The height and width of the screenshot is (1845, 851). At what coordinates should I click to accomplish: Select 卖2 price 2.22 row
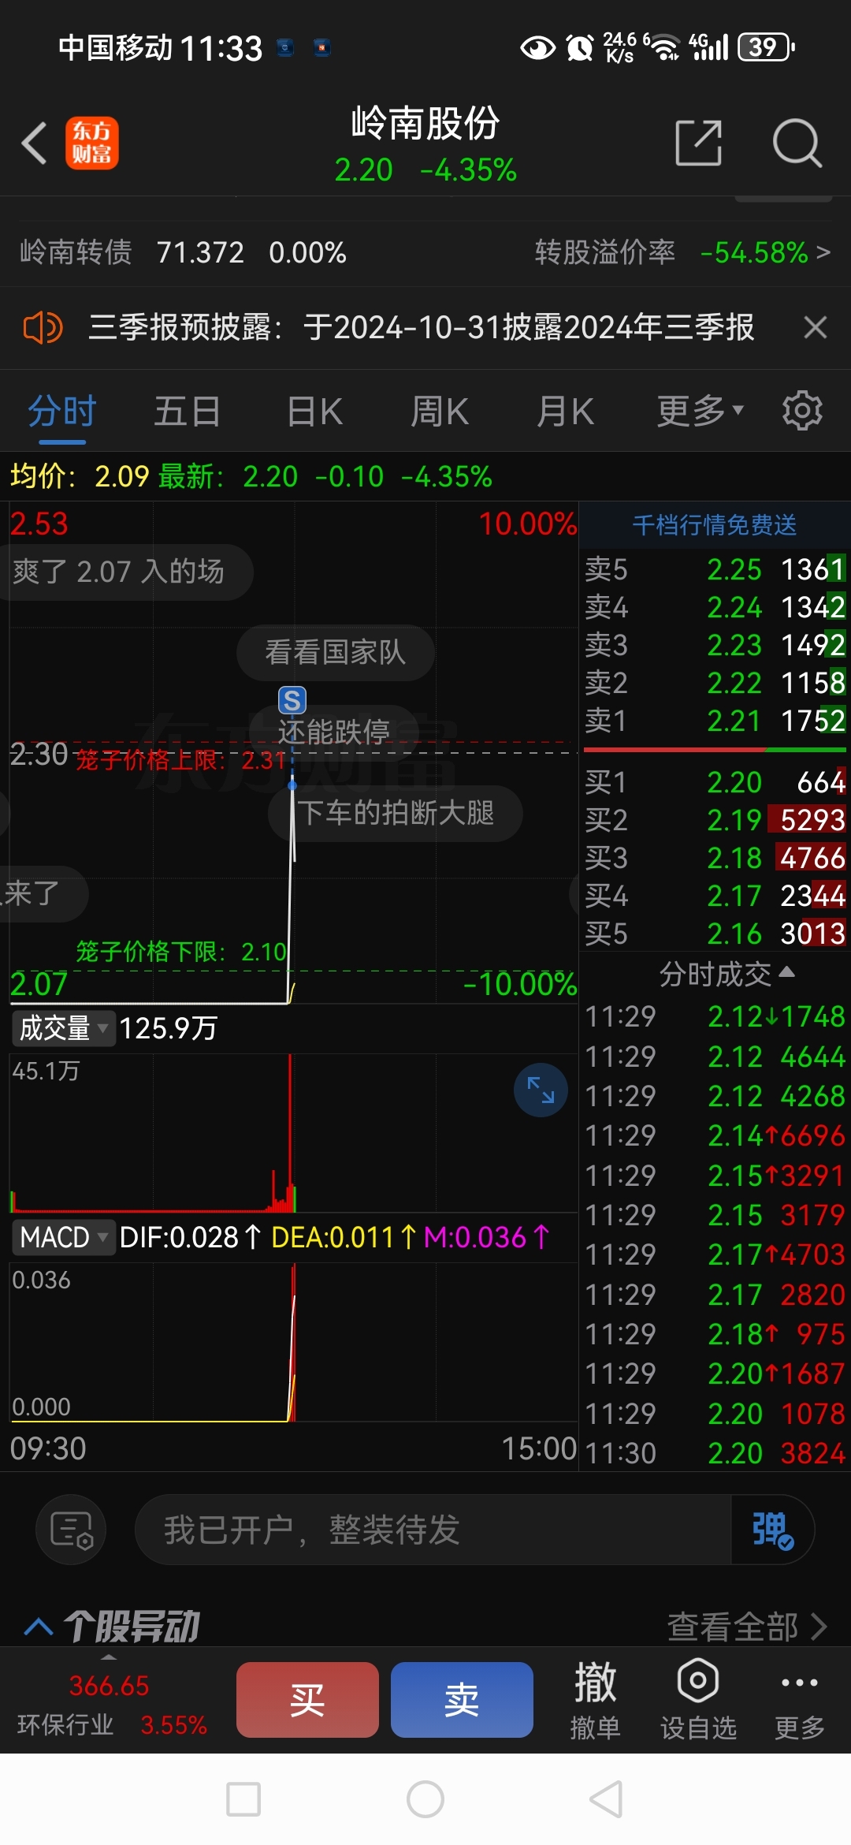pyautogui.click(x=715, y=683)
